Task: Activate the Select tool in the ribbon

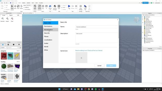Action: (x=12, y=7)
